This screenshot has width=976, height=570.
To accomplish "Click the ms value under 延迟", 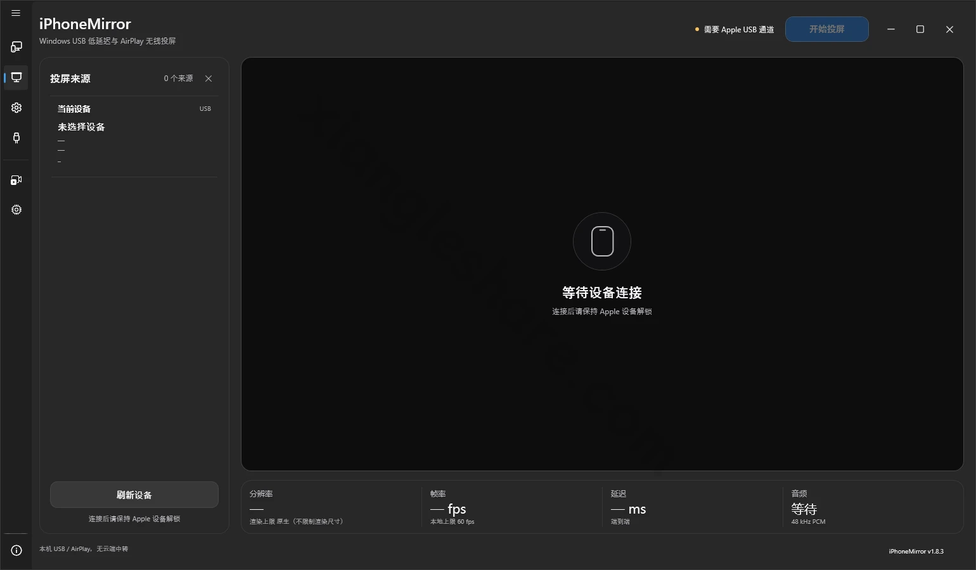I will 629,509.
